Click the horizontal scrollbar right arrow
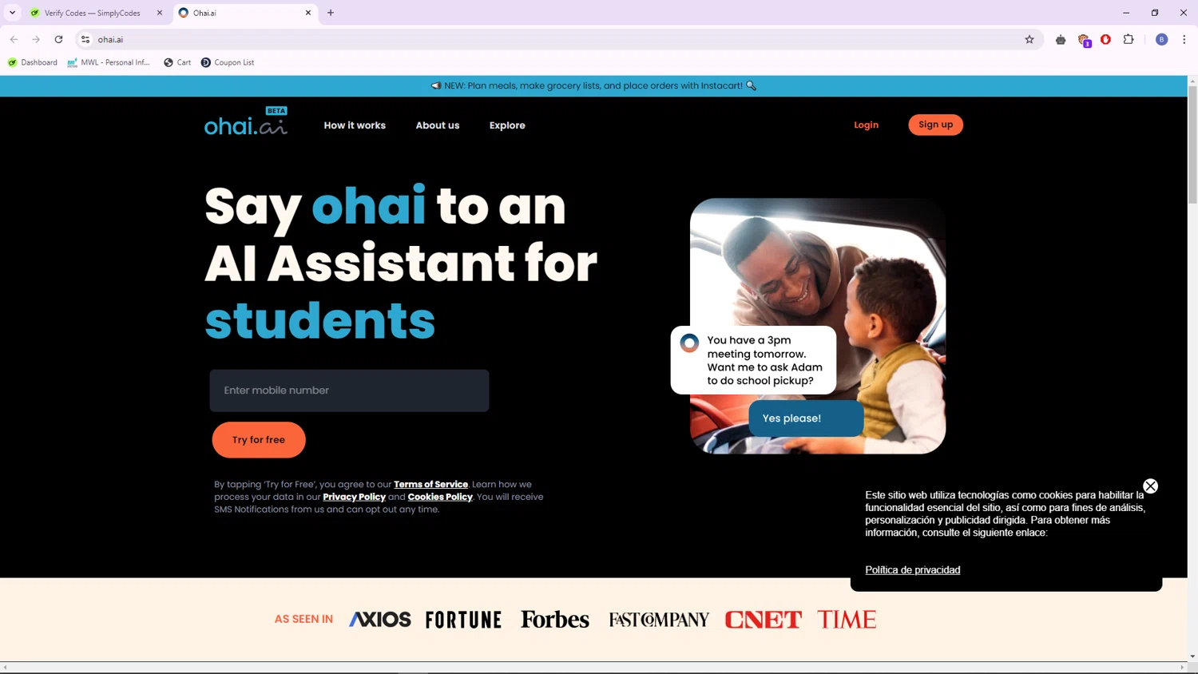The height and width of the screenshot is (674, 1198). click(x=1182, y=668)
